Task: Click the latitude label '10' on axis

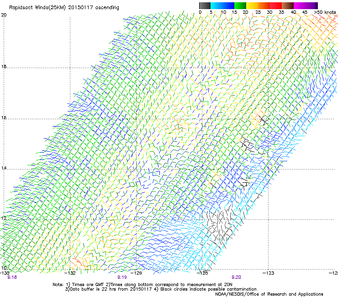Action: coord(4,268)
